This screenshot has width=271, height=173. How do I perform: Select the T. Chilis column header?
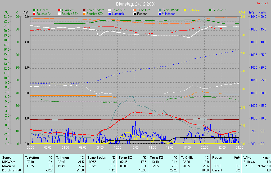[187, 157]
